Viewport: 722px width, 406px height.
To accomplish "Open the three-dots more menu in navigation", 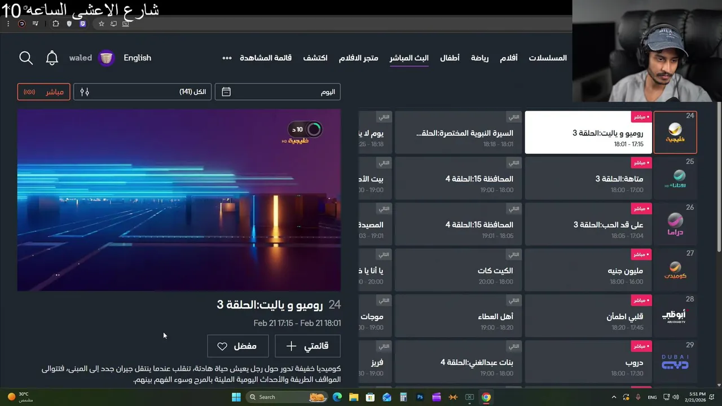I will pos(227,58).
